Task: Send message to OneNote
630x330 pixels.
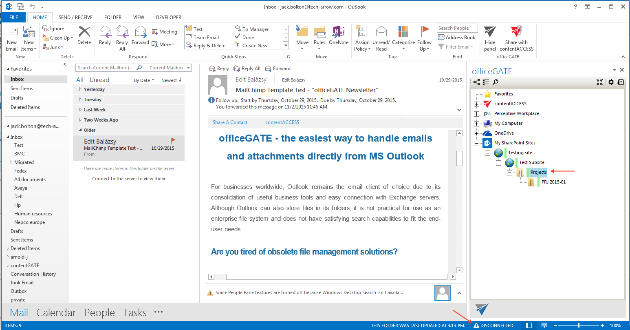Action: point(339,35)
